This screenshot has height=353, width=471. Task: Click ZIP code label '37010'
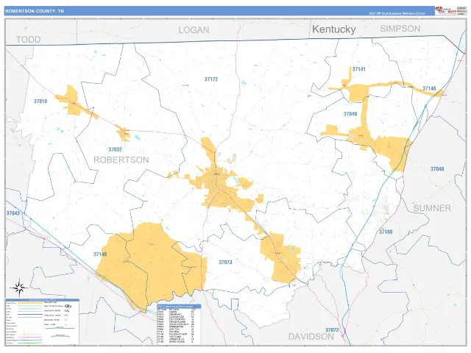pos(40,101)
